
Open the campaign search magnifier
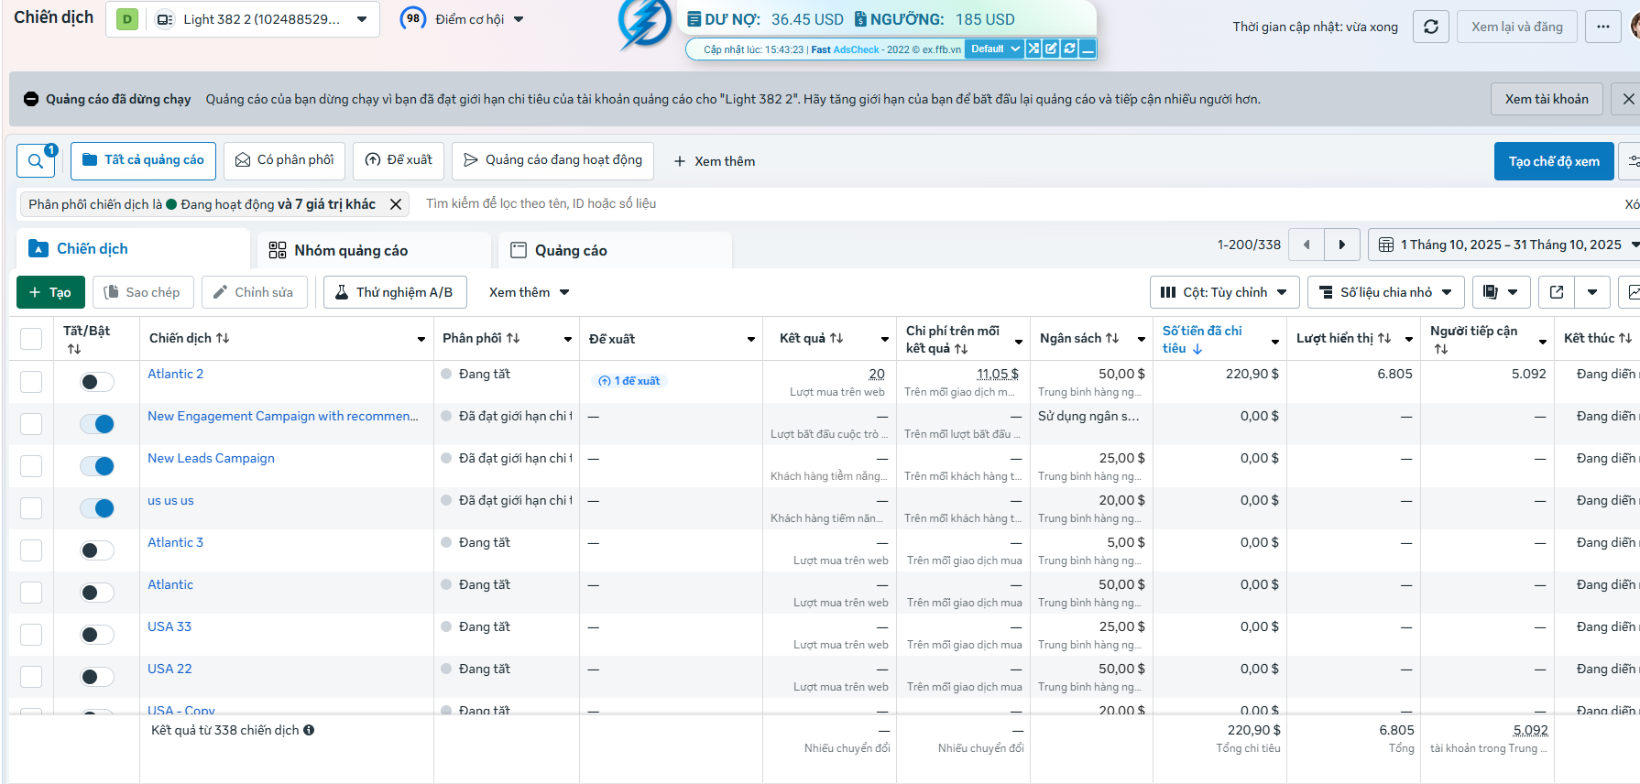pos(36,161)
